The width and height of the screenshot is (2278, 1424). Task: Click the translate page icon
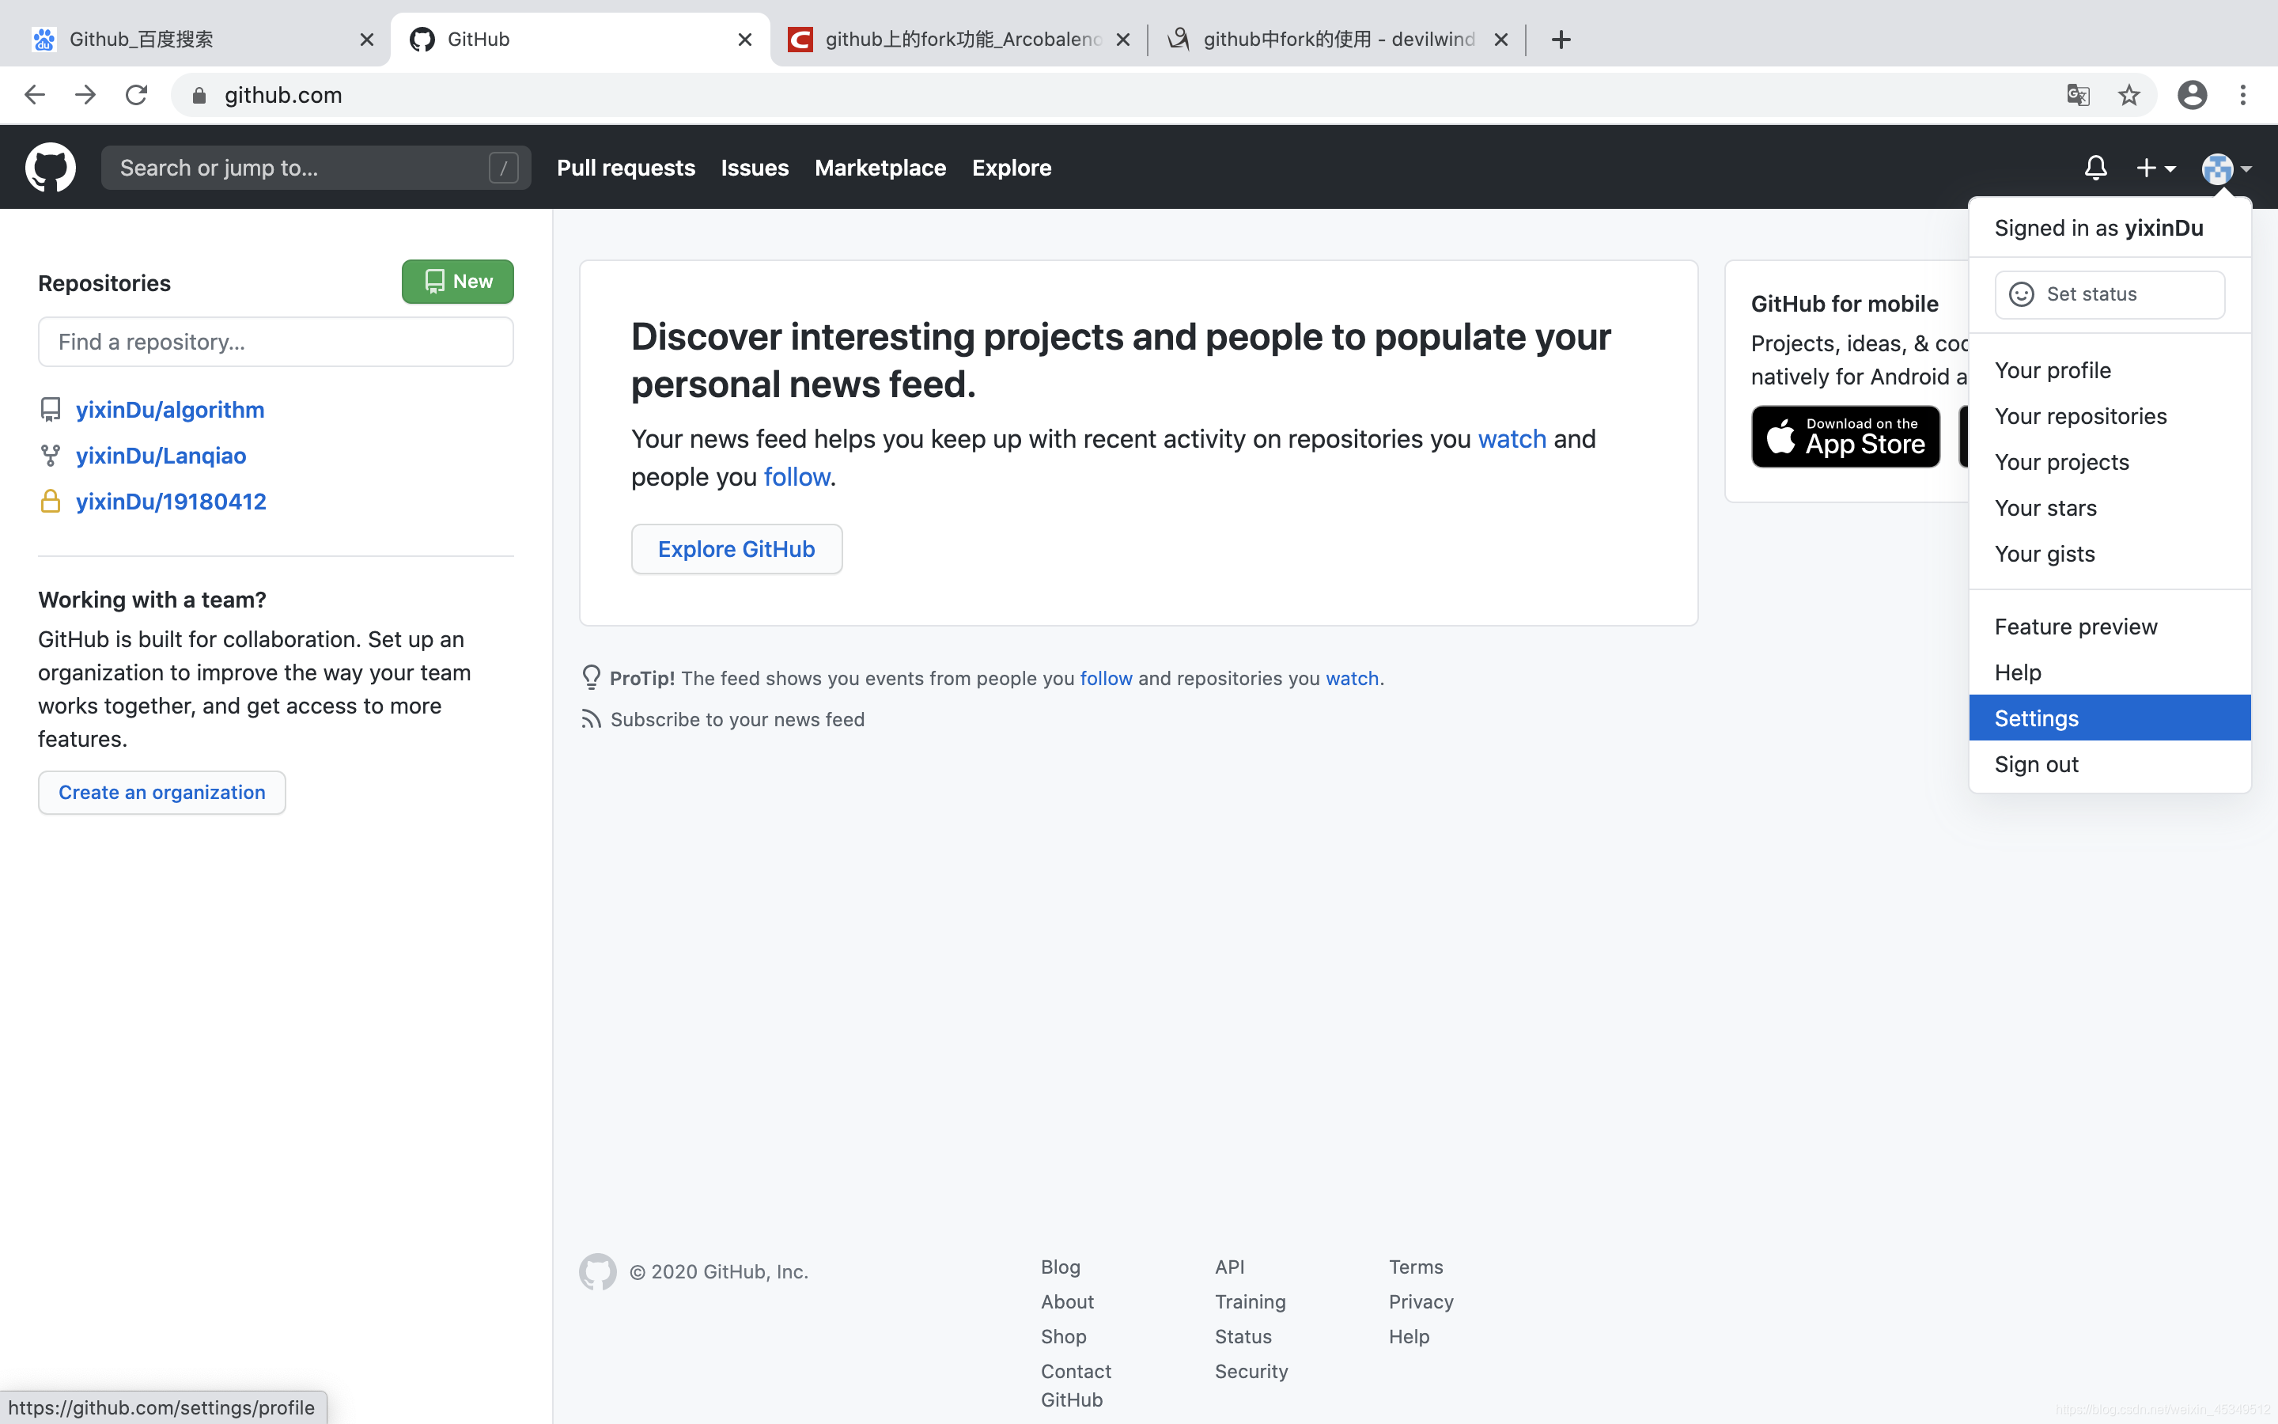pyautogui.click(x=2078, y=93)
